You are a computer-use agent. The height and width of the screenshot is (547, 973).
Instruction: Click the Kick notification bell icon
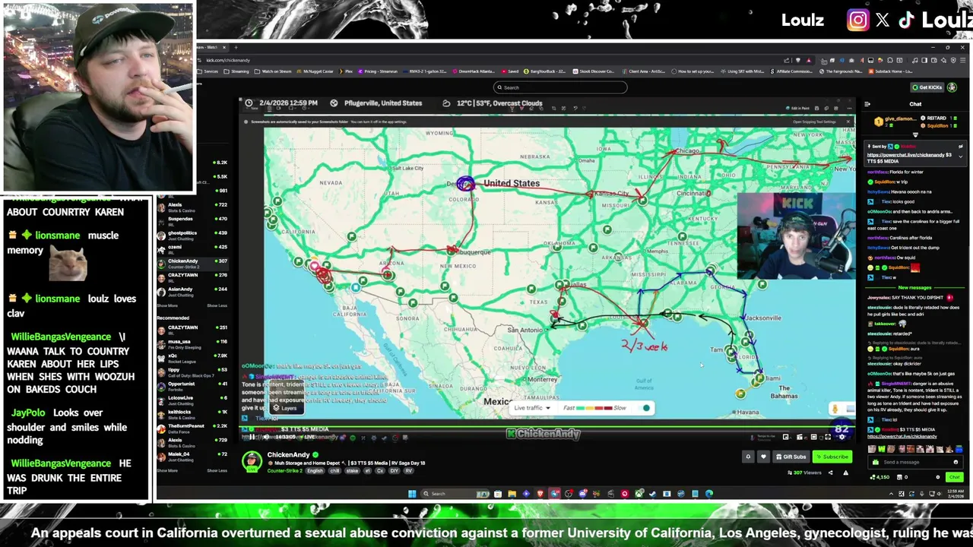pyautogui.click(x=748, y=457)
